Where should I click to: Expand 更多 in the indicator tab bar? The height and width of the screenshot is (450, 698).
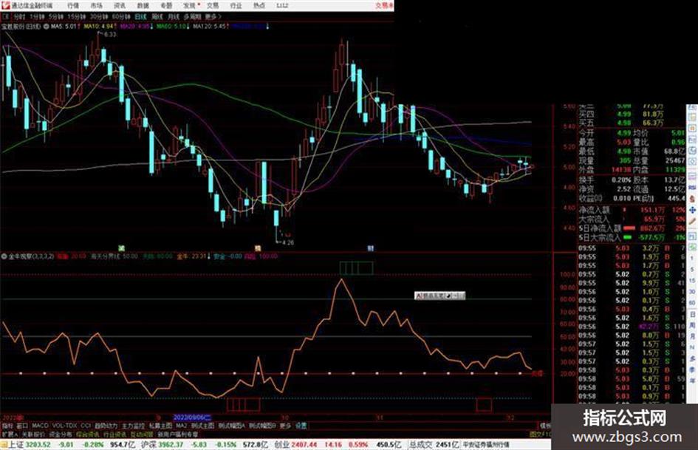pos(285,426)
